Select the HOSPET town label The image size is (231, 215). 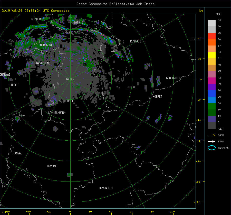pos(157,97)
